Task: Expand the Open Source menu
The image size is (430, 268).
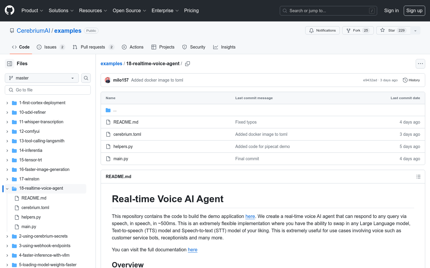Action: 129,10
